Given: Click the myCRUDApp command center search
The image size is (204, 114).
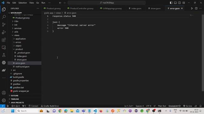Looking at the screenshot, I should point(106,3).
